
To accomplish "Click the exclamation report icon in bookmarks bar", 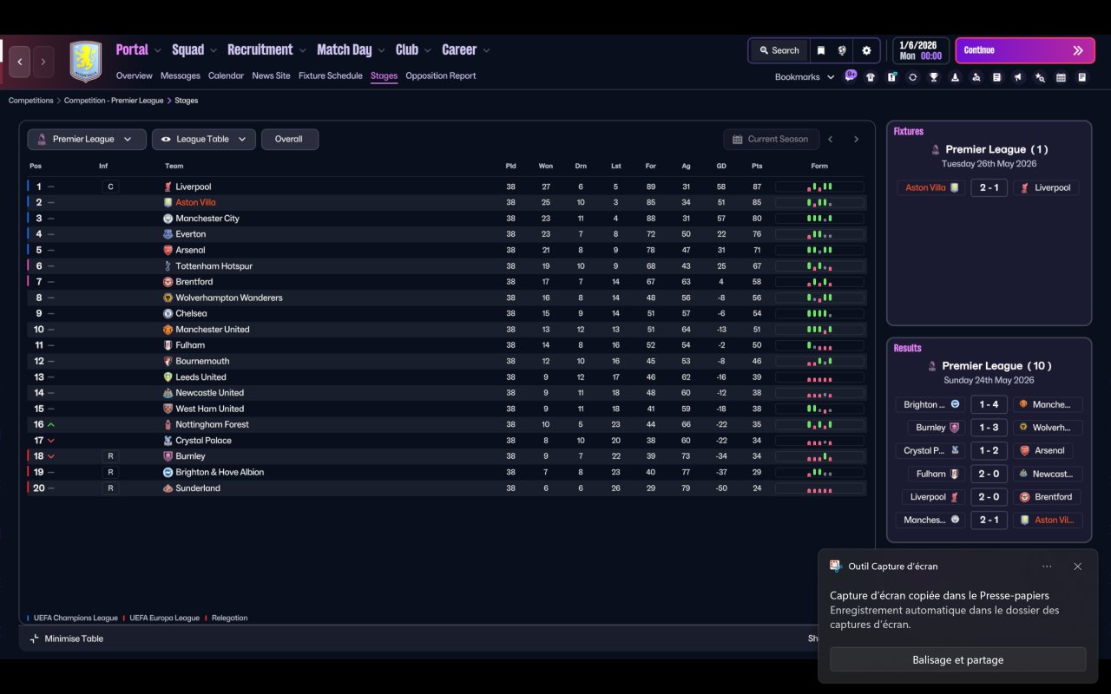I will (x=891, y=77).
